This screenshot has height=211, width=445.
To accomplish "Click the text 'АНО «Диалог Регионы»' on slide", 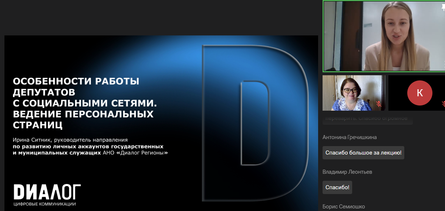I will [135, 152].
